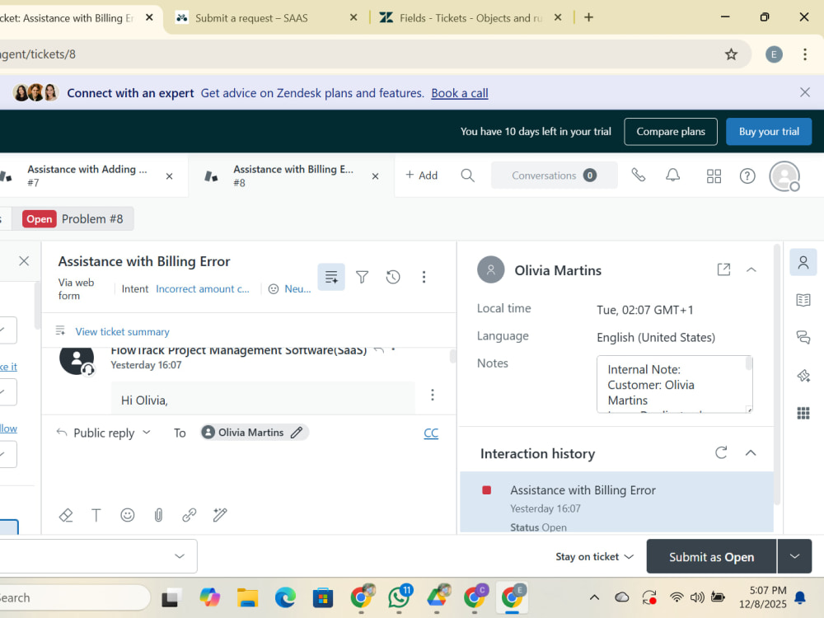Collapse the Interaction history section
This screenshot has height=618, width=824.
[751, 452]
